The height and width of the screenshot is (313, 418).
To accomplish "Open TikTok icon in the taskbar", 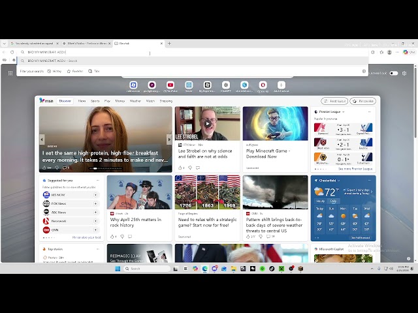I will 272,269.
